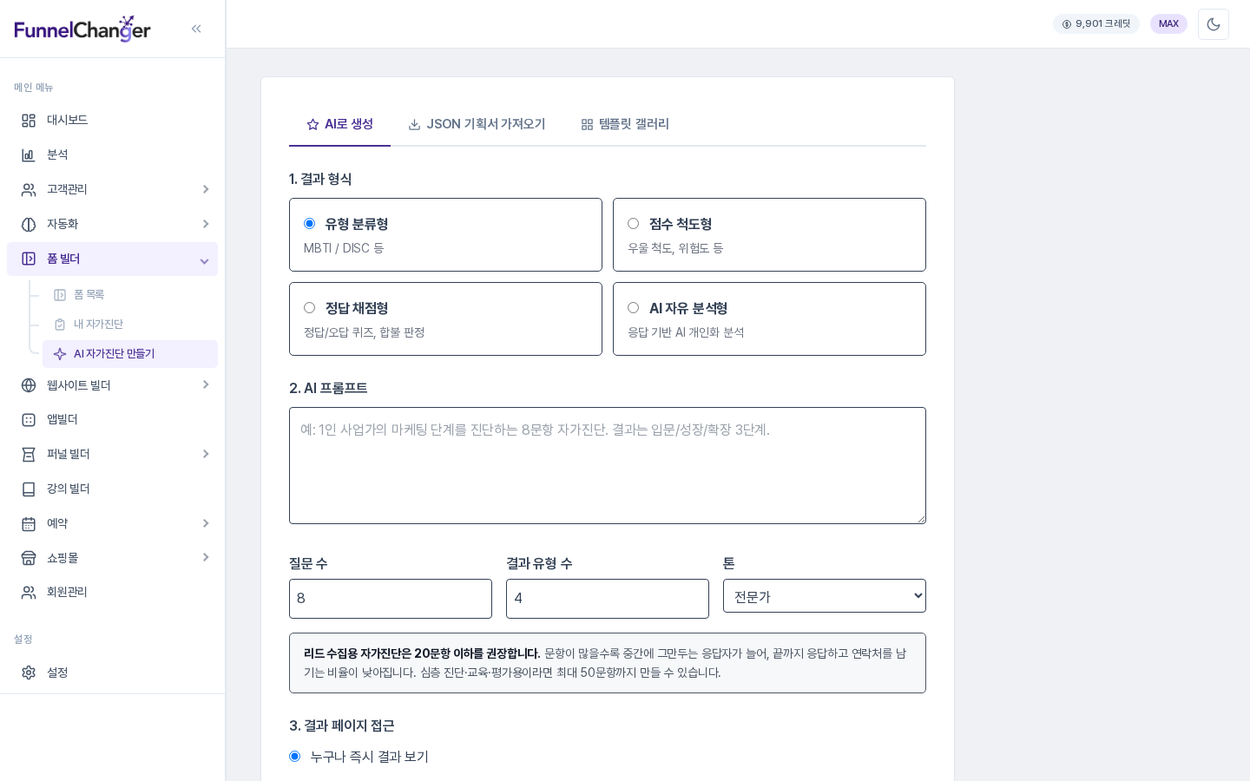
Task: Switch to JSON 기획서 가져오기 tab
Action: 477,124
